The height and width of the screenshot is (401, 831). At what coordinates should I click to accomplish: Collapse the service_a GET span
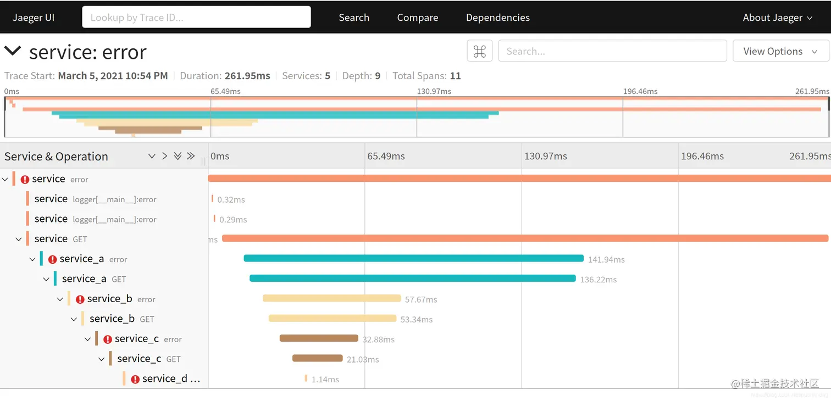[x=47, y=279]
